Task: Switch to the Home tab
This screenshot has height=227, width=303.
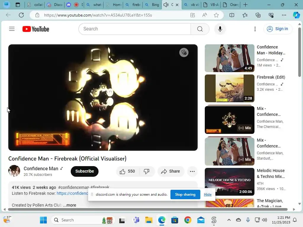Action: [x=114, y=5]
